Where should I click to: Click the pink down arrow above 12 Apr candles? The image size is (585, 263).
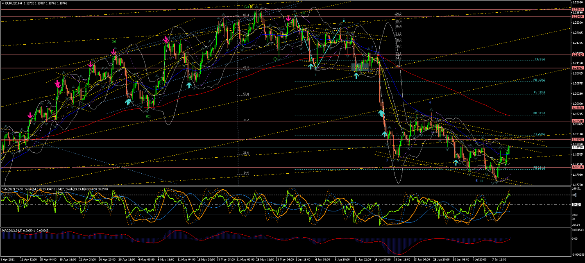pyautogui.click(x=29, y=116)
